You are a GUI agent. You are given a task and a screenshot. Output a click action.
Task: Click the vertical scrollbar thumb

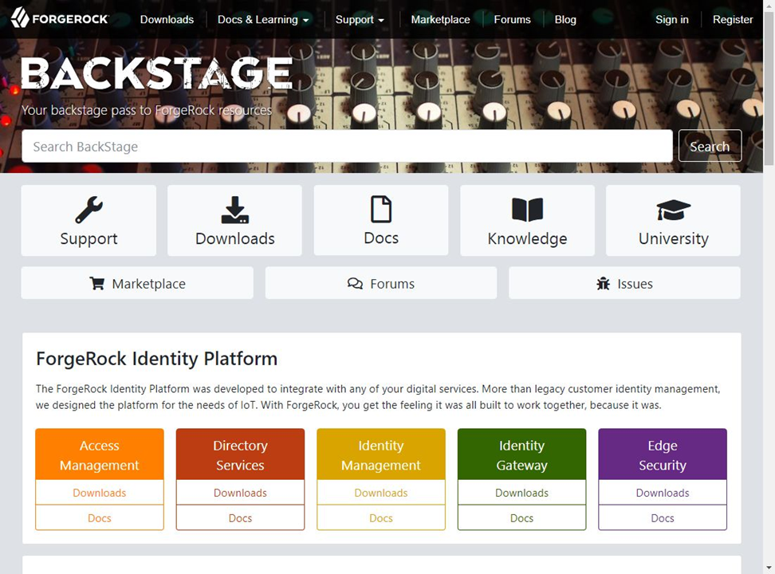(x=769, y=87)
